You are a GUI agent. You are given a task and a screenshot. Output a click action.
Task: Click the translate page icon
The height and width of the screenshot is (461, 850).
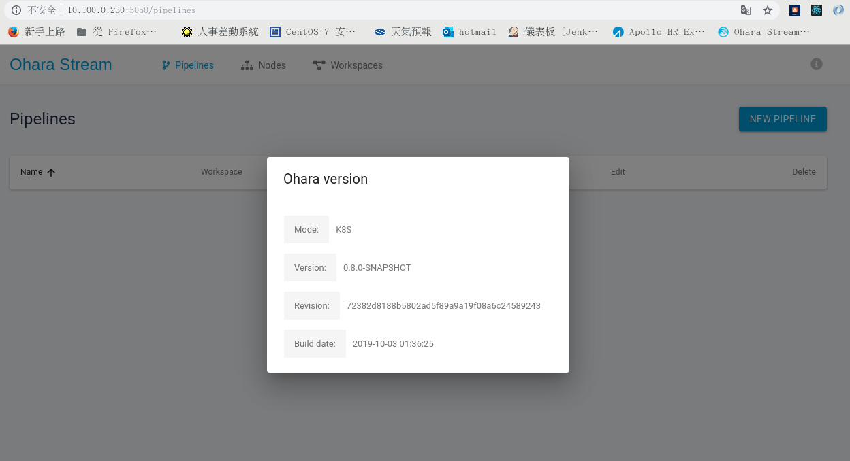tap(746, 10)
